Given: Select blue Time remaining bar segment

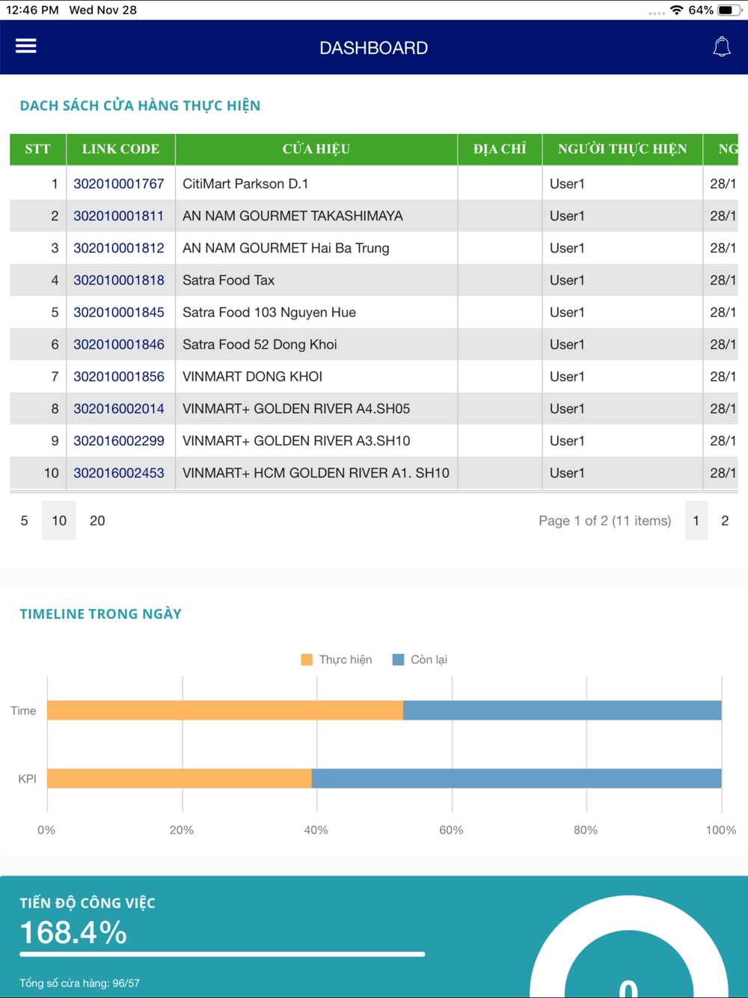Looking at the screenshot, I should (x=562, y=711).
